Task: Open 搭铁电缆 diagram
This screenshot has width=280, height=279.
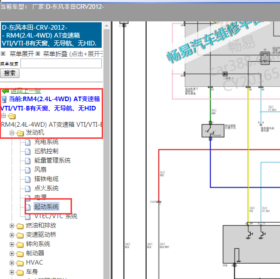Action: pos(46,179)
